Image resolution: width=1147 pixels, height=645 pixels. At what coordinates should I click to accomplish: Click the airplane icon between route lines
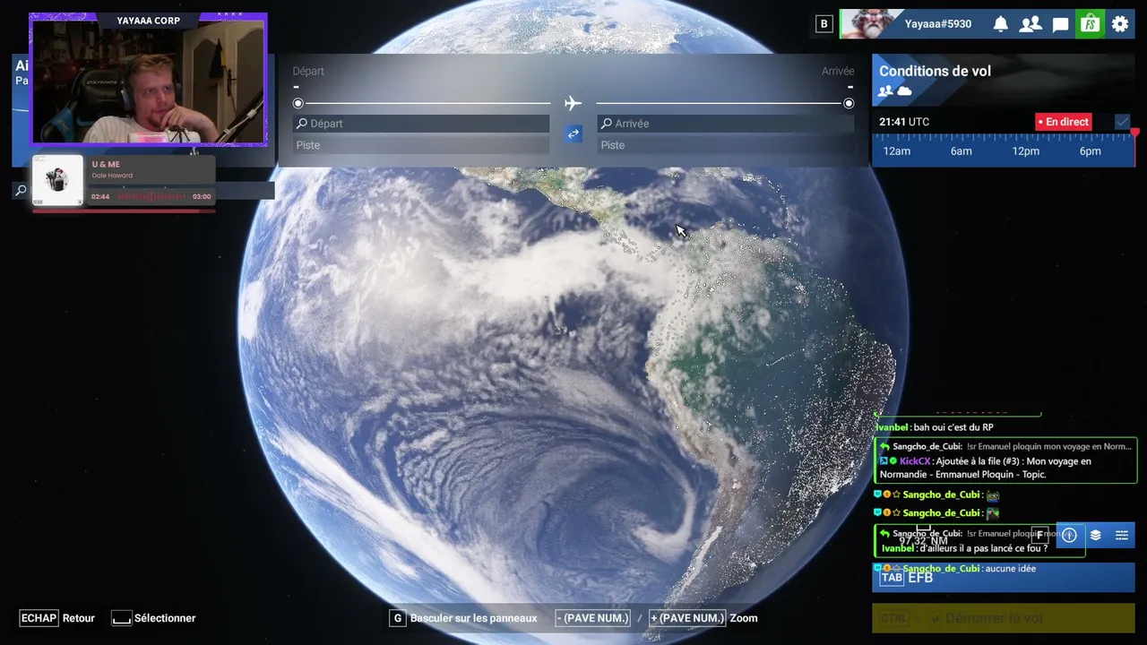[573, 104]
